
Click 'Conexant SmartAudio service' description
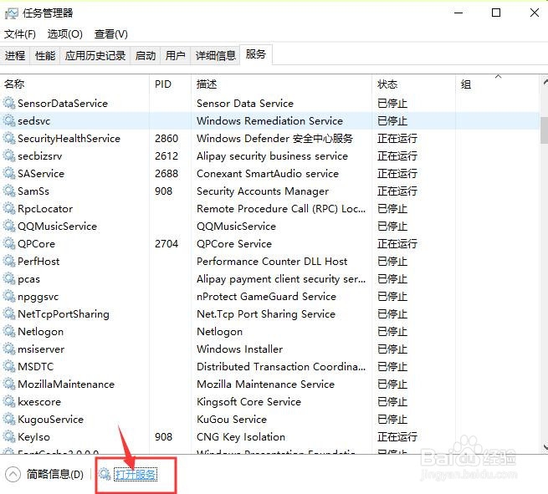[x=268, y=173]
